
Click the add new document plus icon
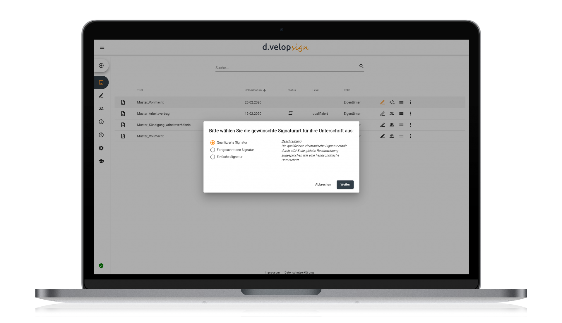click(x=101, y=66)
